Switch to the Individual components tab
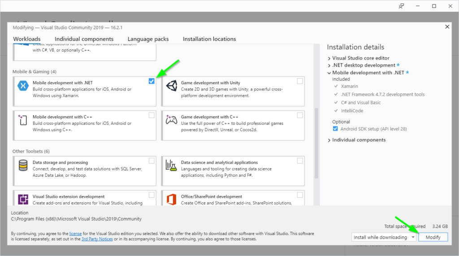Screen dimensions: 459x256 pyautogui.click(x=84, y=39)
